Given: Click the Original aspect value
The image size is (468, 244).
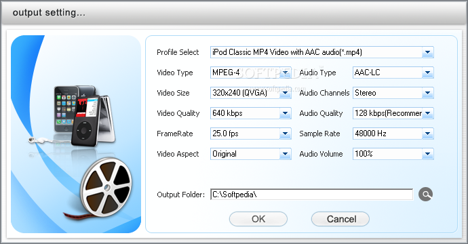Looking at the screenshot, I should [225, 154].
